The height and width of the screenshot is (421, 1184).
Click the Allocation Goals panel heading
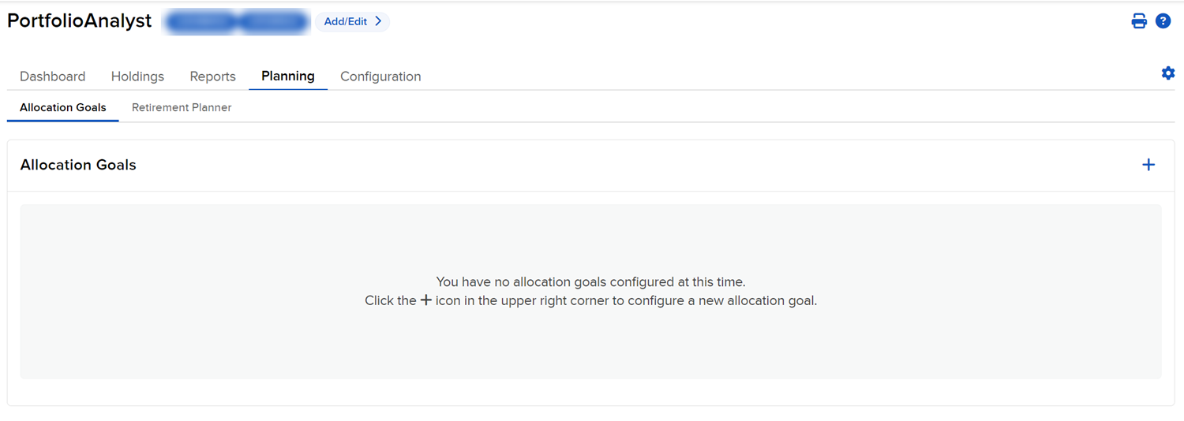click(78, 165)
